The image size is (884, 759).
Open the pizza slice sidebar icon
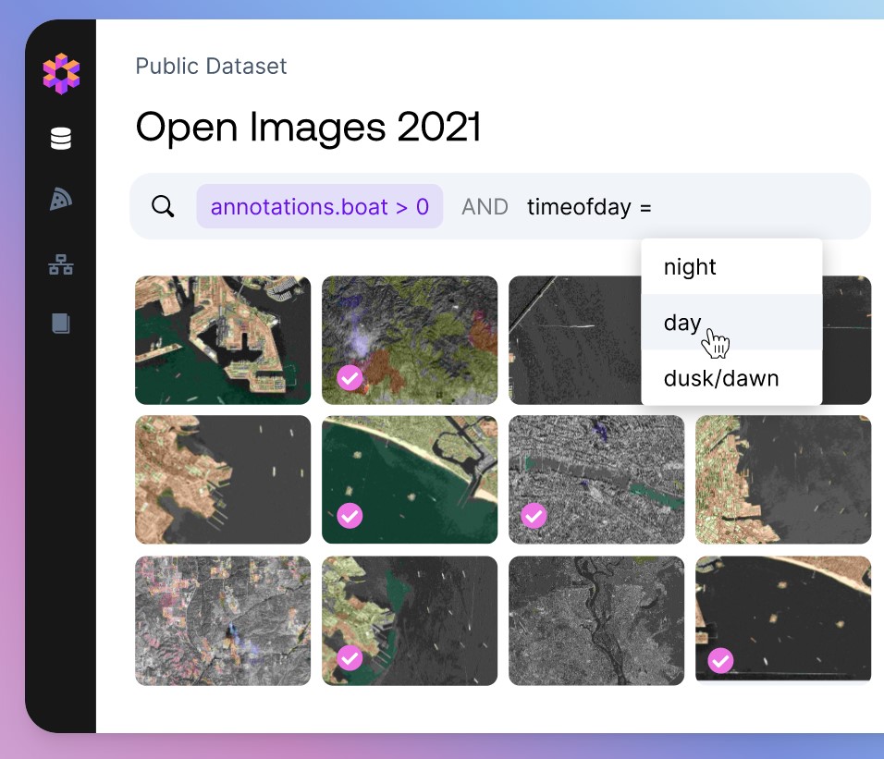pyautogui.click(x=61, y=200)
